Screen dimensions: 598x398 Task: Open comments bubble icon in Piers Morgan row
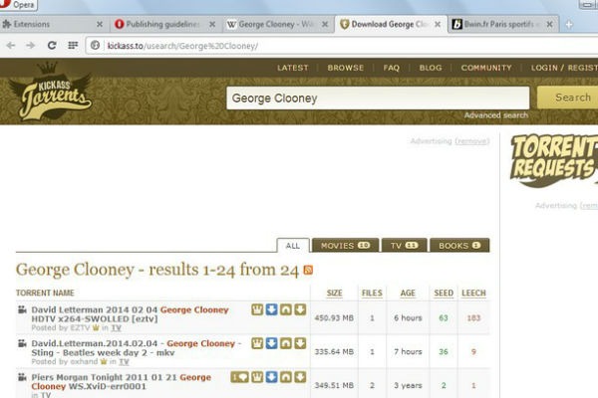239,377
